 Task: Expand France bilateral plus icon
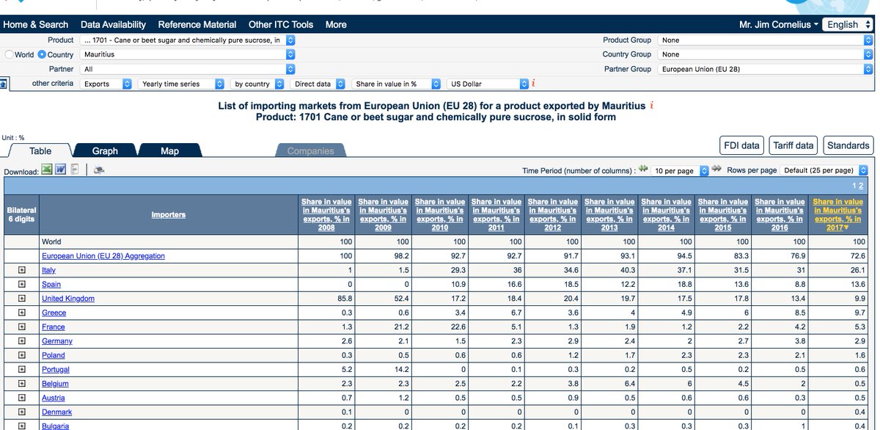click(21, 327)
